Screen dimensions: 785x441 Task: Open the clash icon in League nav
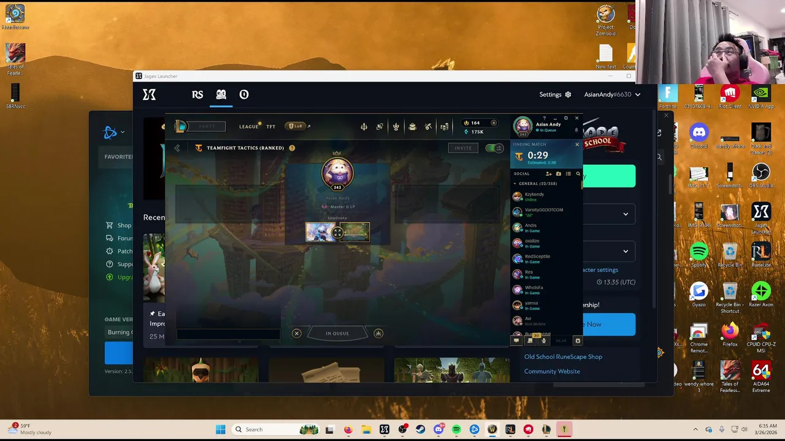[396, 127]
